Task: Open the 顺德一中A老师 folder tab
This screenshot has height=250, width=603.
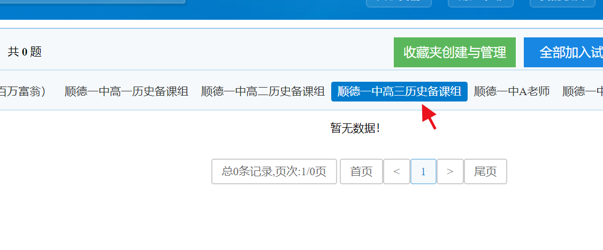Action: pos(512,91)
